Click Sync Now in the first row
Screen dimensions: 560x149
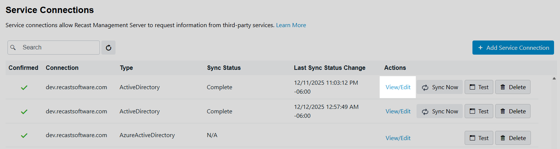pyautogui.click(x=440, y=87)
